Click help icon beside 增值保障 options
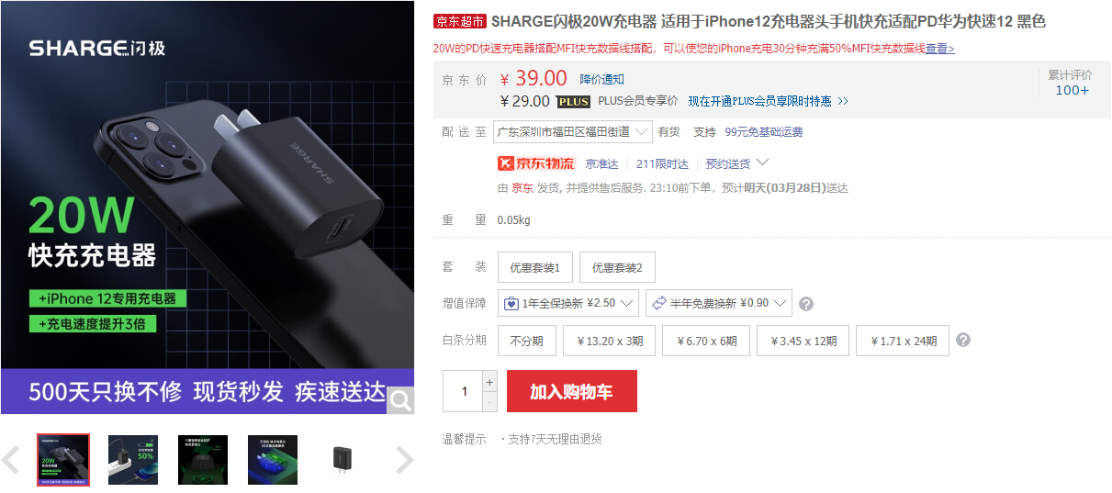1112x493 pixels. [x=806, y=304]
